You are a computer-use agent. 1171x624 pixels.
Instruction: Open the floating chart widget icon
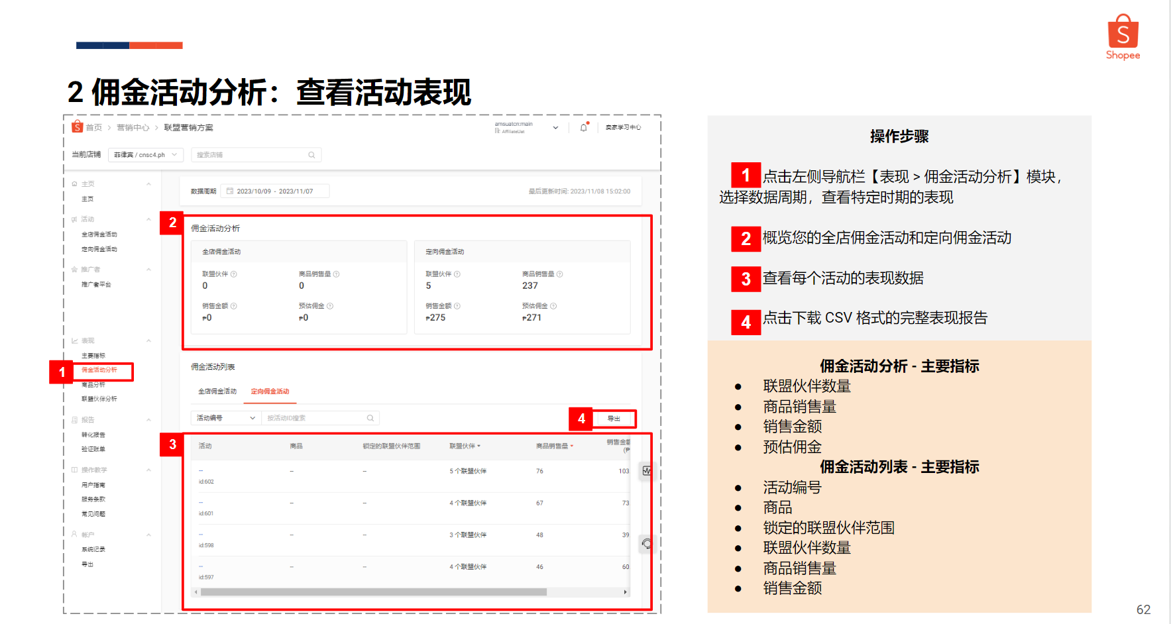point(647,471)
